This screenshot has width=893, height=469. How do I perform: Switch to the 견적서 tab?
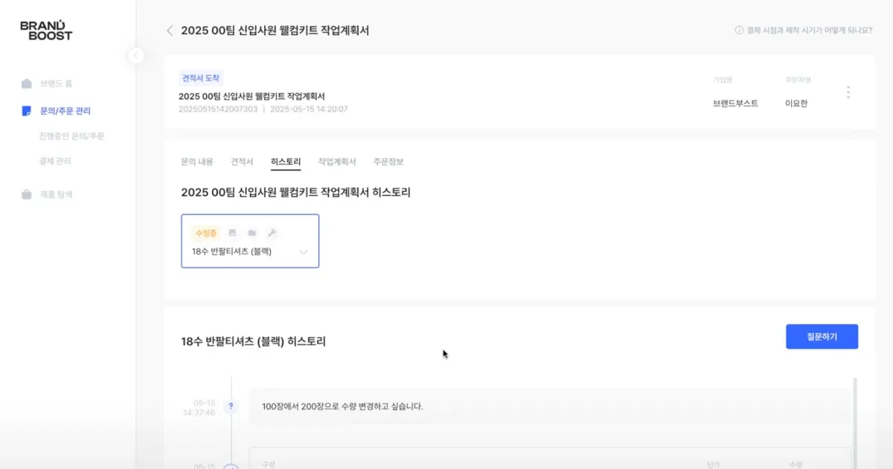pos(241,161)
